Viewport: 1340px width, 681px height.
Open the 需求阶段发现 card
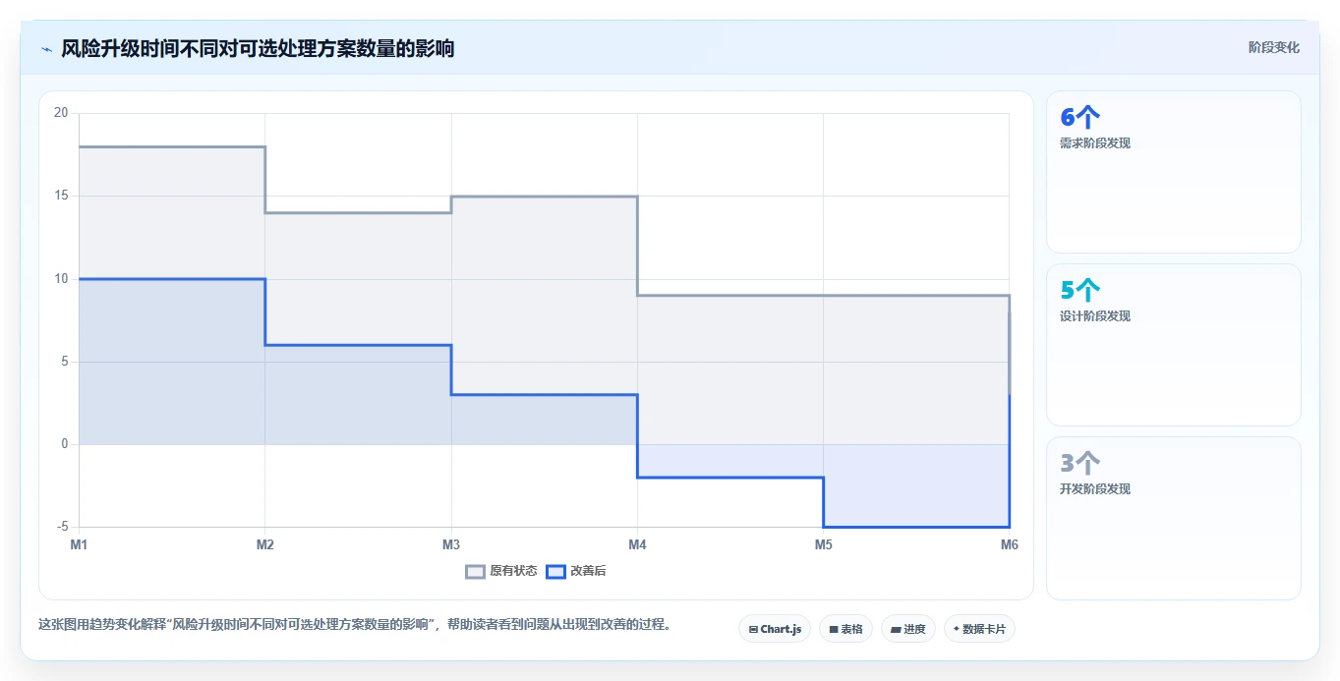tap(1174, 172)
